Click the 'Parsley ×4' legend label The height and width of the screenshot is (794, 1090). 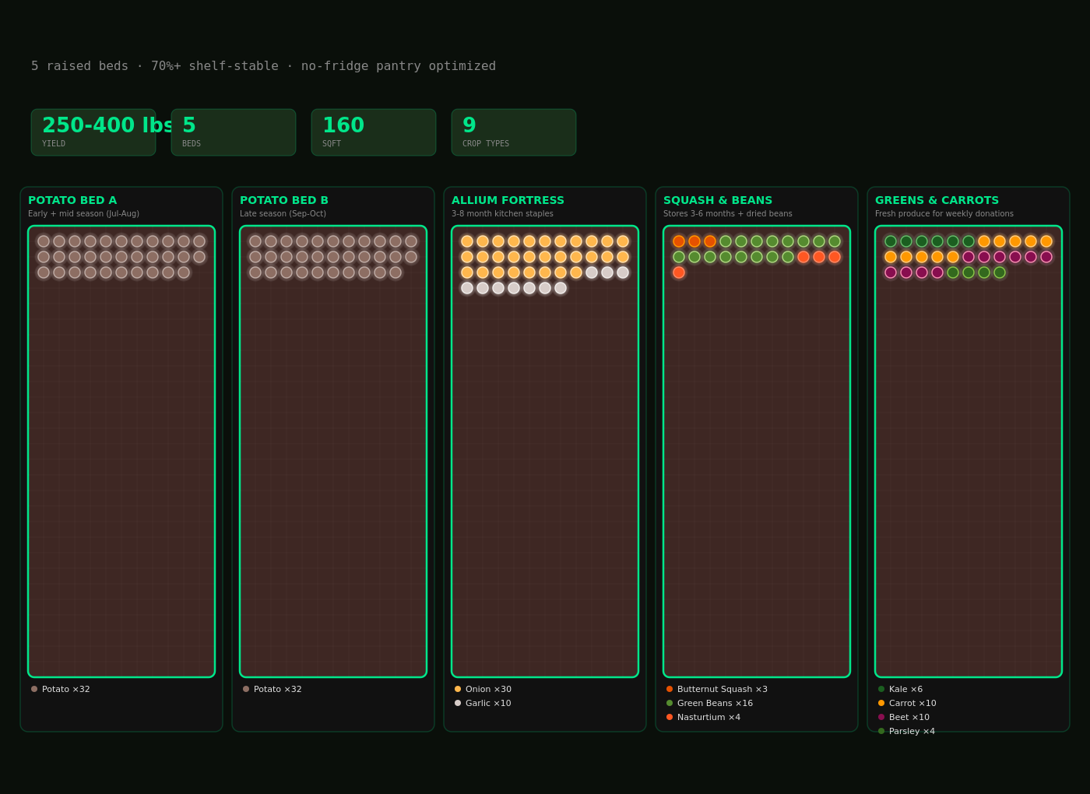[x=912, y=731]
